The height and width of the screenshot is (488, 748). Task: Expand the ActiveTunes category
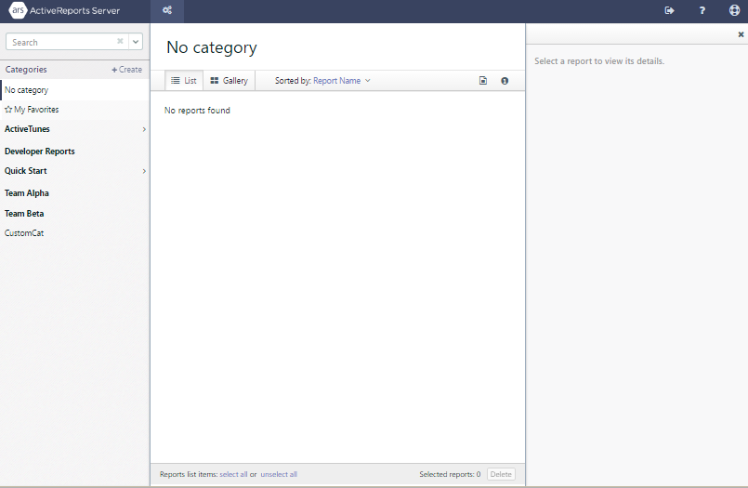tap(144, 130)
